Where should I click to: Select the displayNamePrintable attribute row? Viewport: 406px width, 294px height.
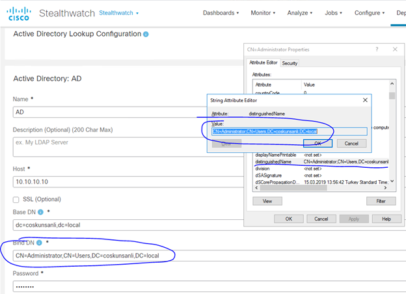click(x=321, y=155)
